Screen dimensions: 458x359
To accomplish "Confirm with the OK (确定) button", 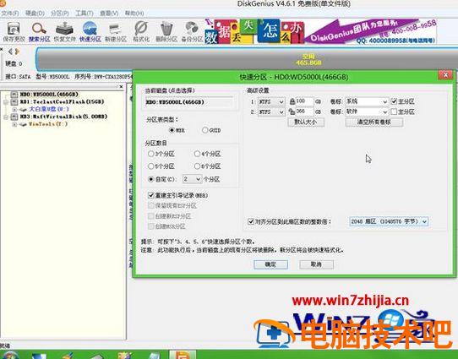I will (x=270, y=264).
